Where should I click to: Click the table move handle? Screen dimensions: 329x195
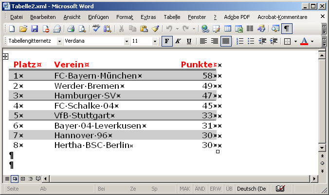point(5,56)
